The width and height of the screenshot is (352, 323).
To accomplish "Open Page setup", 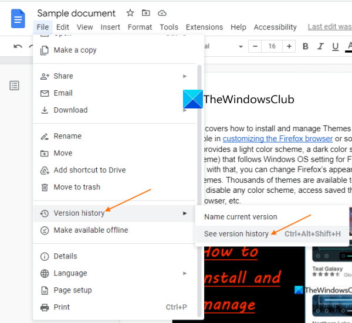I will coord(114,290).
